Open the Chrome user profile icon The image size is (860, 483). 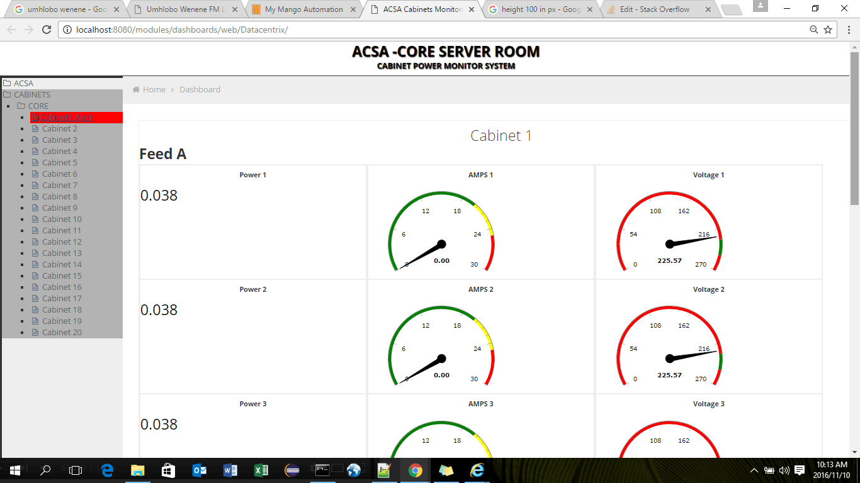pyautogui.click(x=760, y=6)
